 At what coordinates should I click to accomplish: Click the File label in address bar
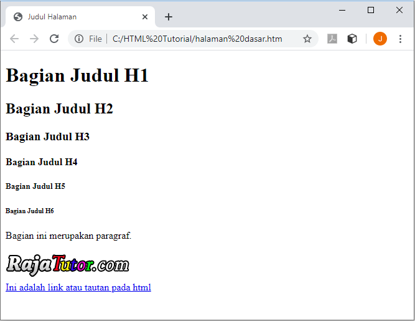95,39
